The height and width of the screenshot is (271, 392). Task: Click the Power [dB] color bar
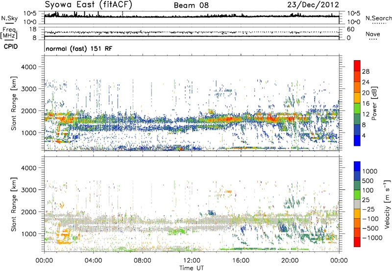tap(357, 103)
